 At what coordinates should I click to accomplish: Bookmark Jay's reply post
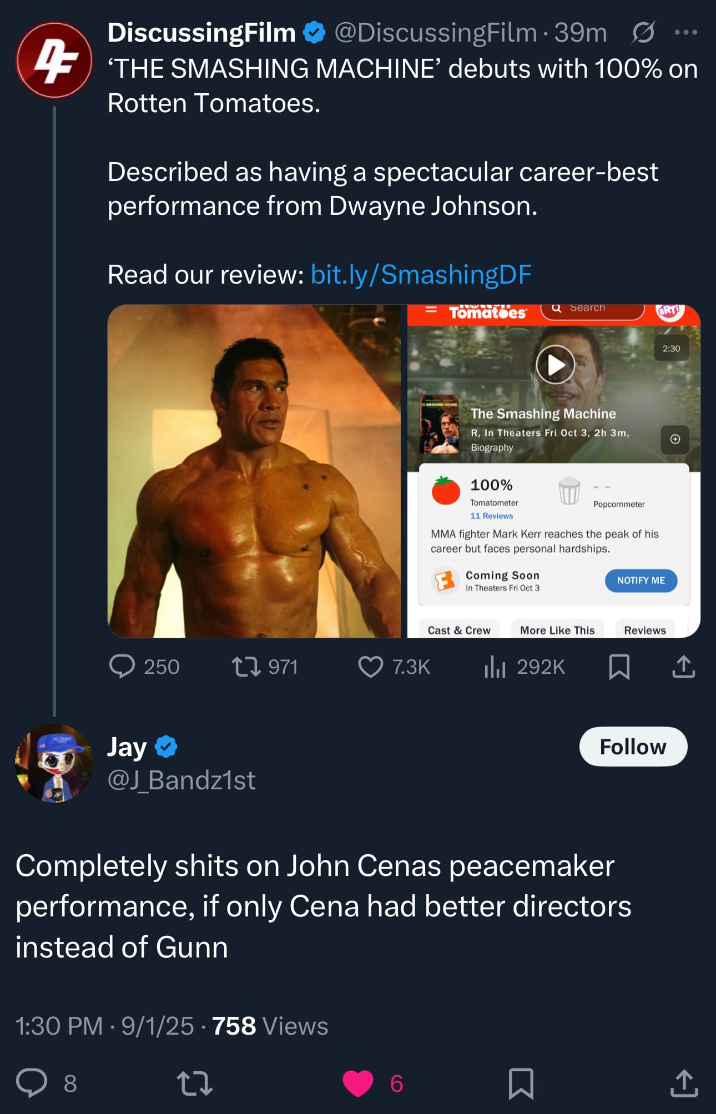(x=521, y=1083)
